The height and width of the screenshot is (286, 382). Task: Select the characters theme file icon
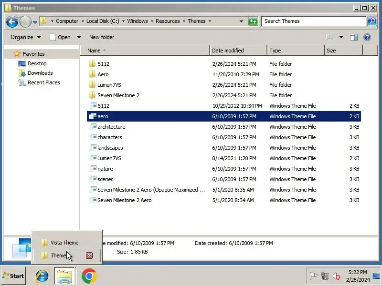[93, 137]
